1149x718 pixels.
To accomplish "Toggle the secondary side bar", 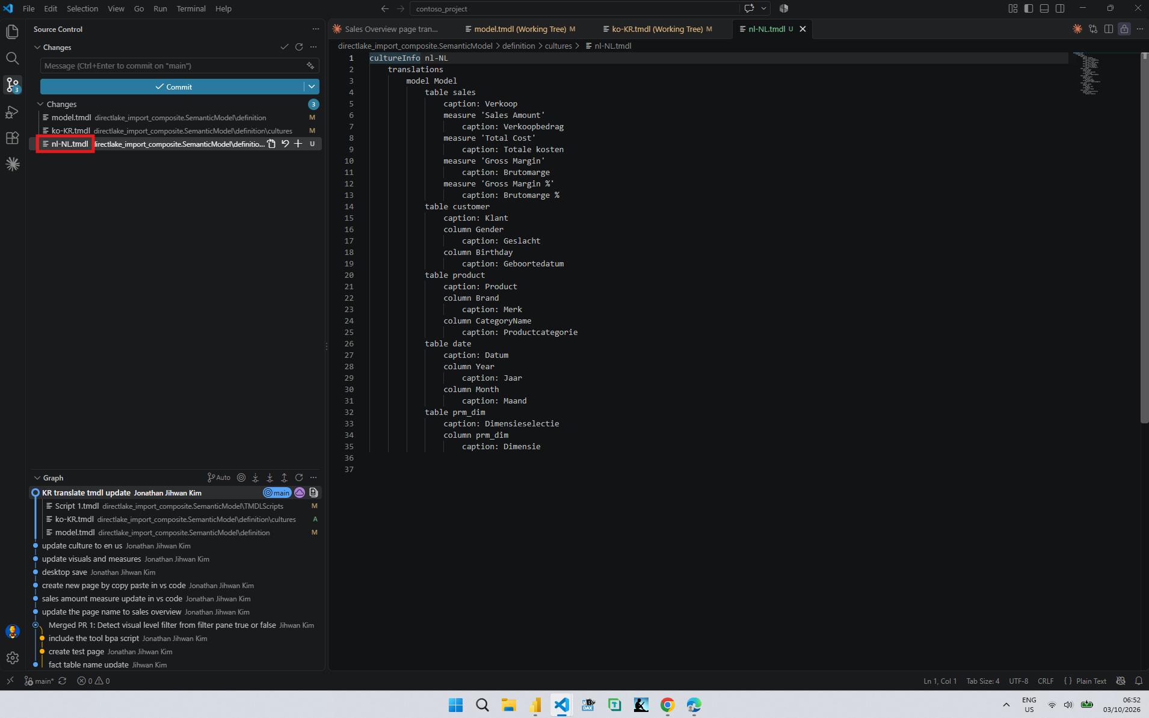I will 1060,8.
